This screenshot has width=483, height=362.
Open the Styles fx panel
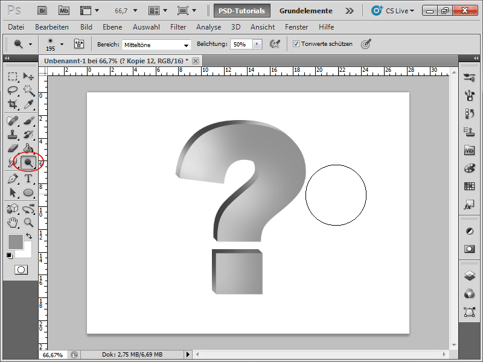pyautogui.click(x=469, y=205)
